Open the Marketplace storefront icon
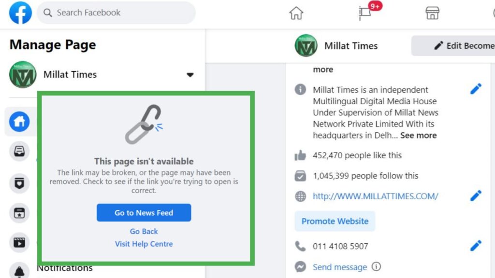Screen dimensions: 495x278 432,13
